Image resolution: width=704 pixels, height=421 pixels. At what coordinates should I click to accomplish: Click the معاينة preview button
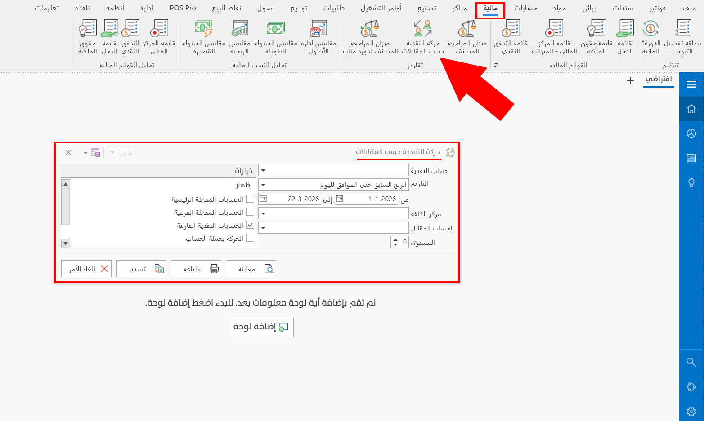251,269
